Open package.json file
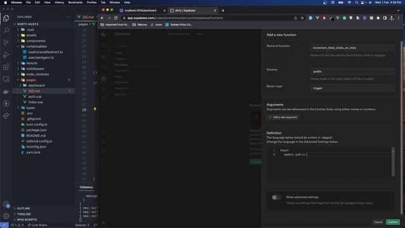The height and width of the screenshot is (228, 405). (x=36, y=130)
